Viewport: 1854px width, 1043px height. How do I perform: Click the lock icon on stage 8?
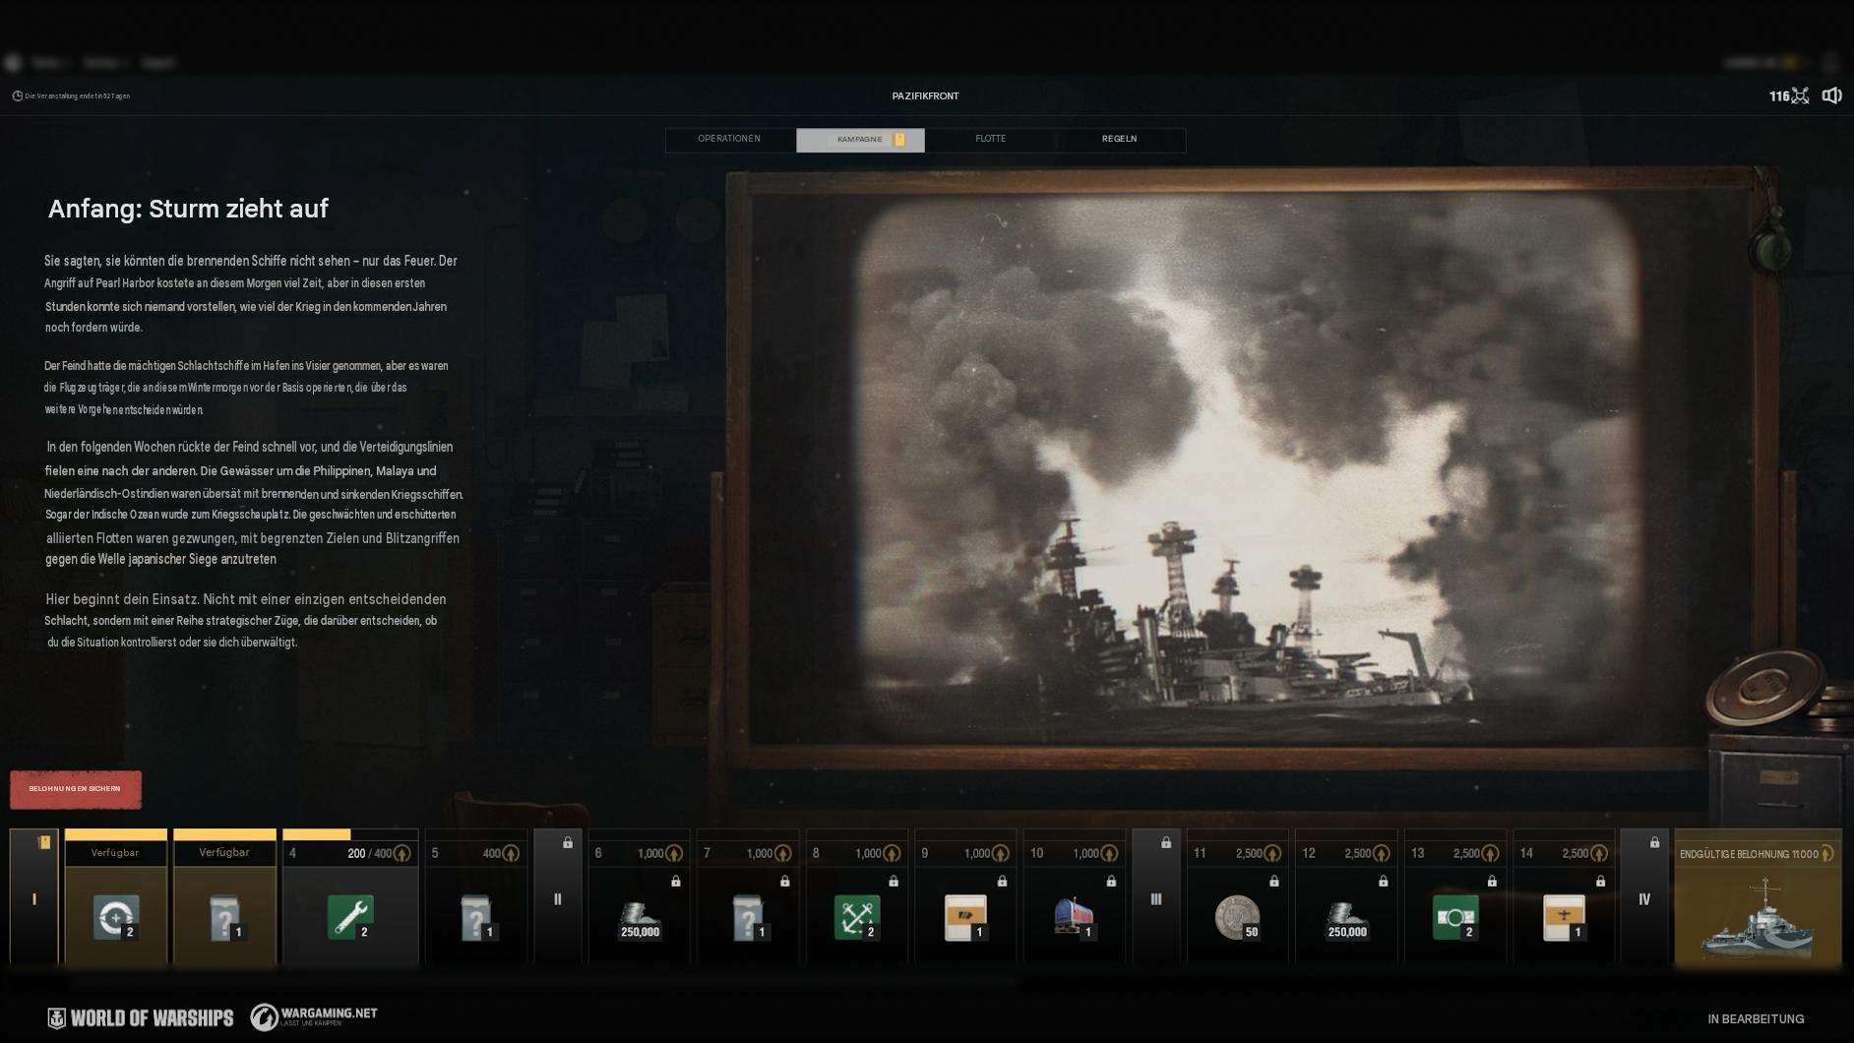[894, 882]
